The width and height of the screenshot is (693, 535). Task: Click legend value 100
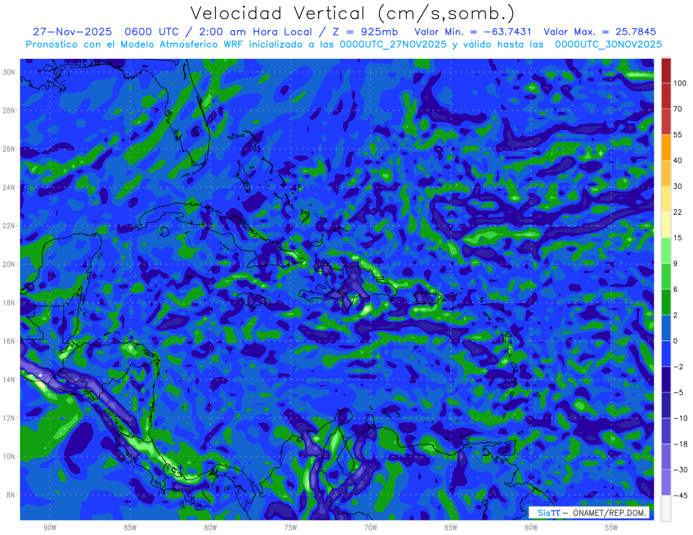coord(680,84)
